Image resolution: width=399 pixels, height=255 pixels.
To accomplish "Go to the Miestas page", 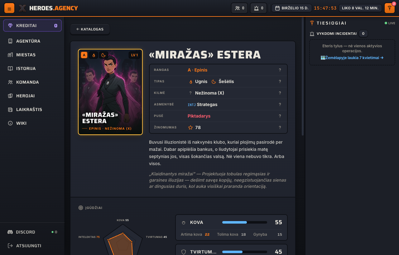I will 32,55.
